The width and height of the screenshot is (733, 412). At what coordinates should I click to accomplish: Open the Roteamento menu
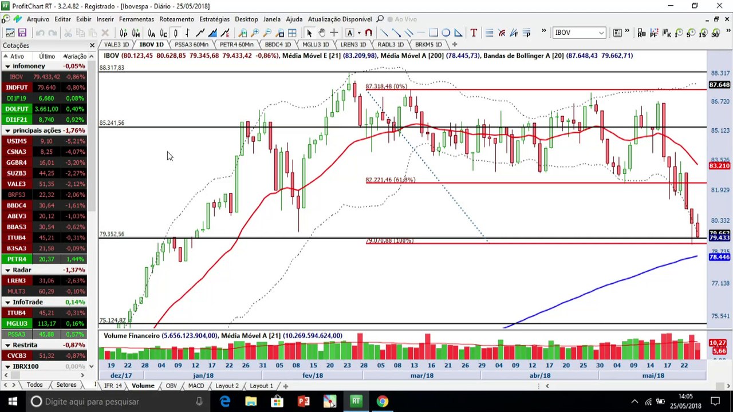tap(176, 19)
